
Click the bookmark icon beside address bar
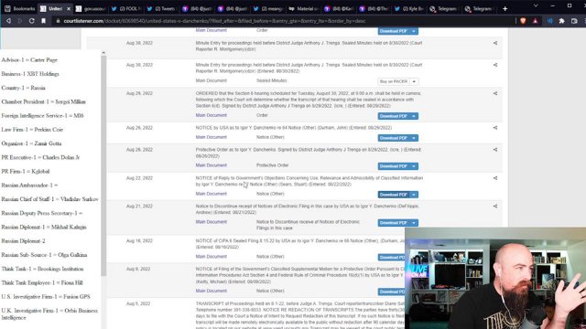pos(43,21)
